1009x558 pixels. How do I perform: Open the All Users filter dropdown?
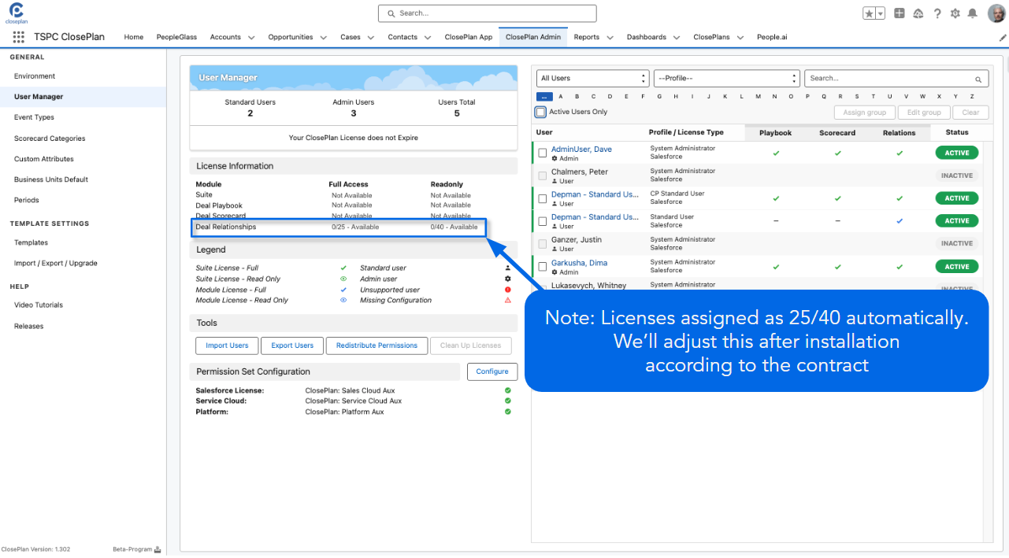point(593,79)
